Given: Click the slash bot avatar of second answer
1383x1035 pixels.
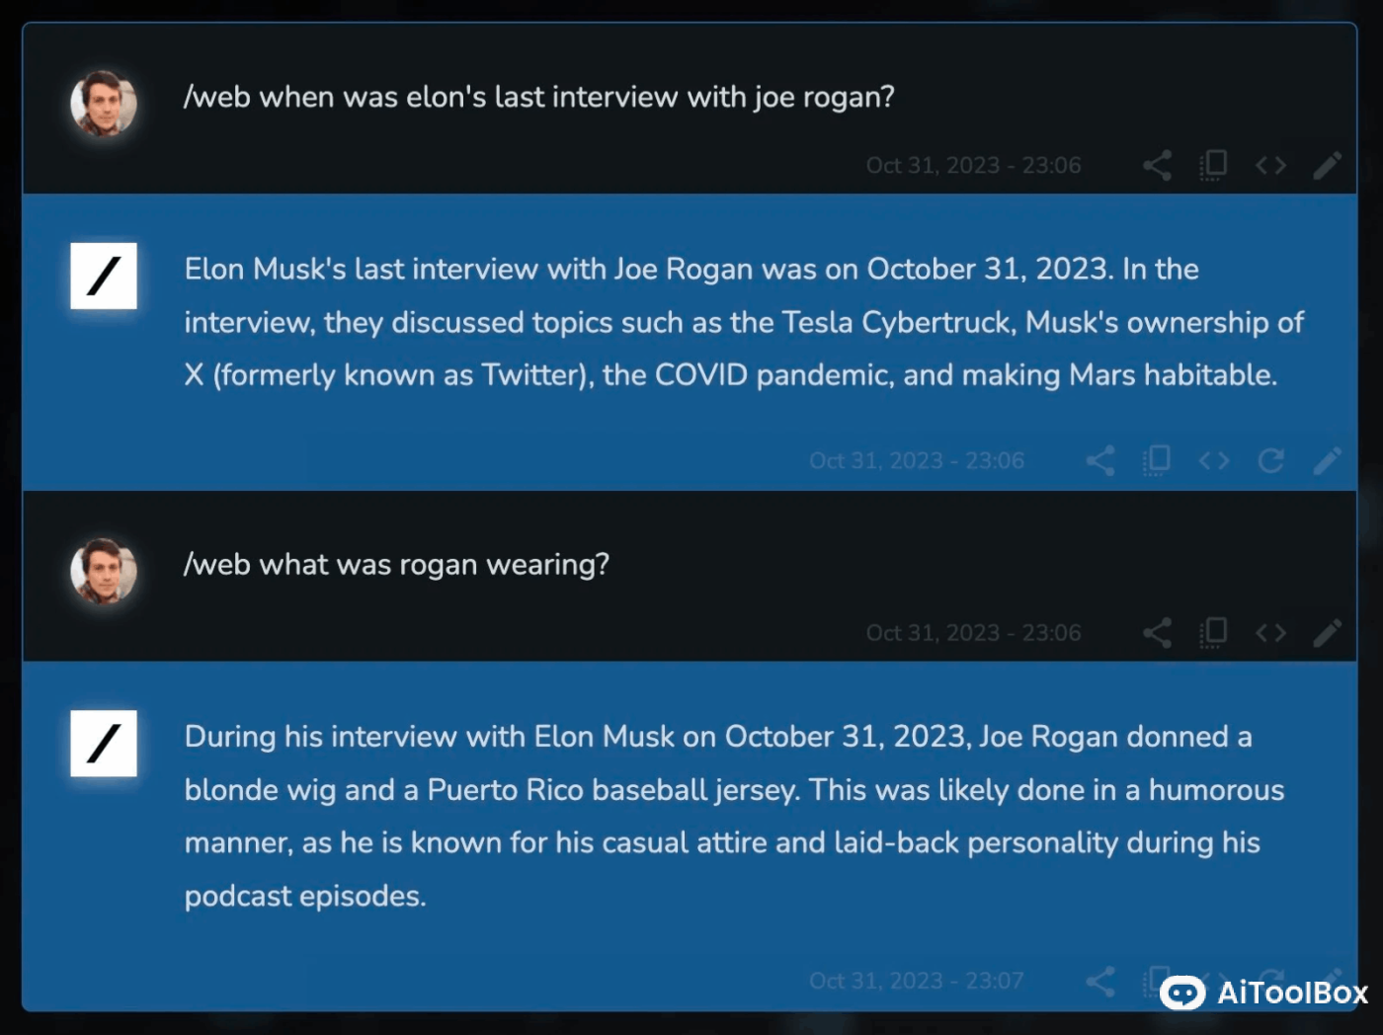Looking at the screenshot, I should [x=104, y=743].
